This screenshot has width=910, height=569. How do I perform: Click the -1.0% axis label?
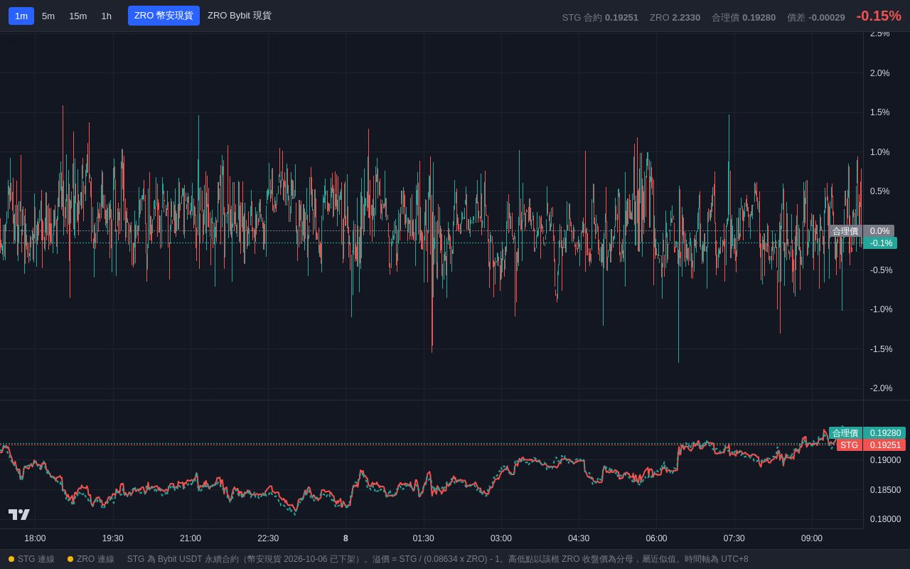(882, 309)
